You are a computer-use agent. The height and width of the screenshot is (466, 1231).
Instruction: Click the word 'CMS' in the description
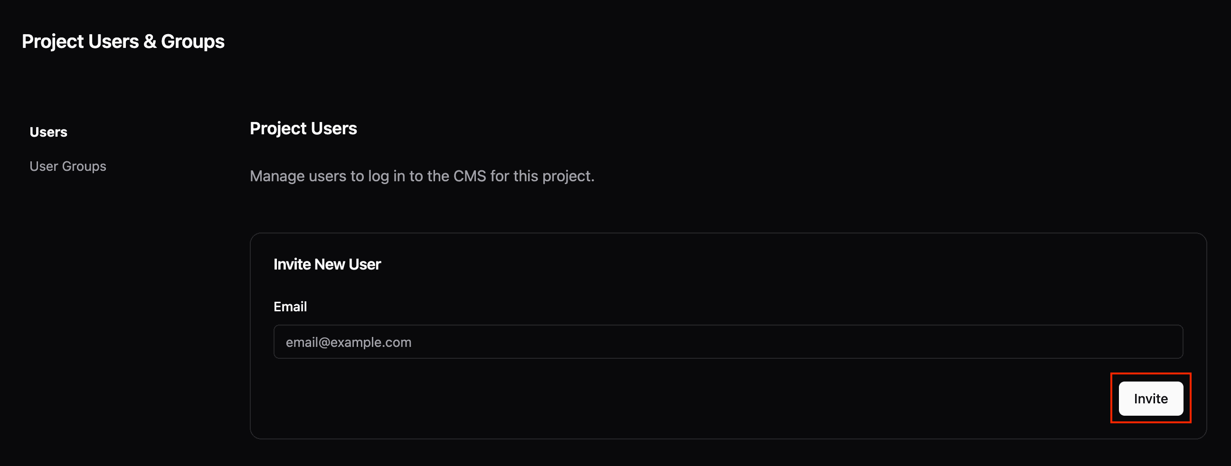(469, 176)
